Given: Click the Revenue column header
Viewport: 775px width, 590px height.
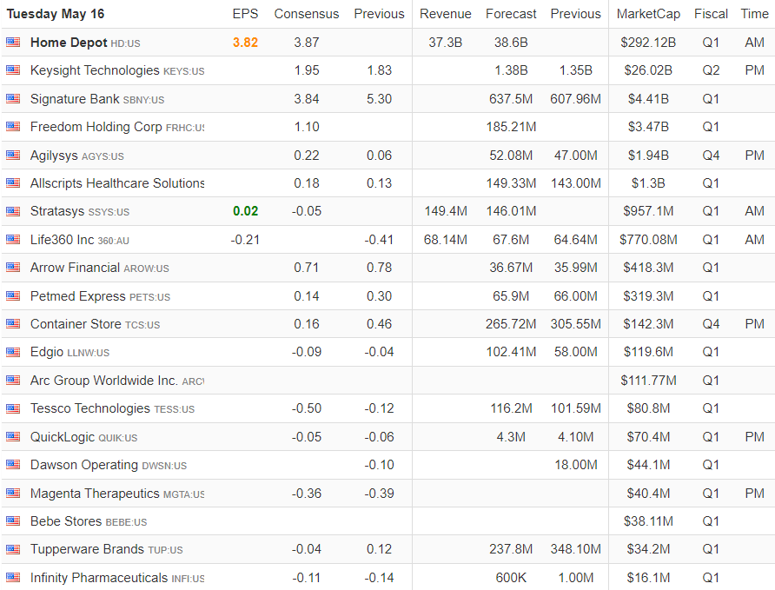Looking at the screenshot, I should pos(446,14).
